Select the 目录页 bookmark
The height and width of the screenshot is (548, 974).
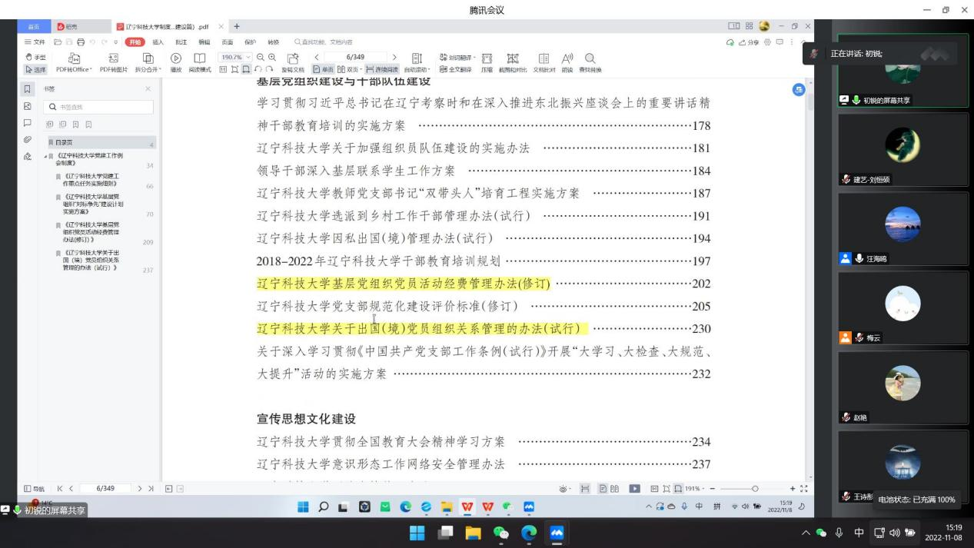[100, 142]
